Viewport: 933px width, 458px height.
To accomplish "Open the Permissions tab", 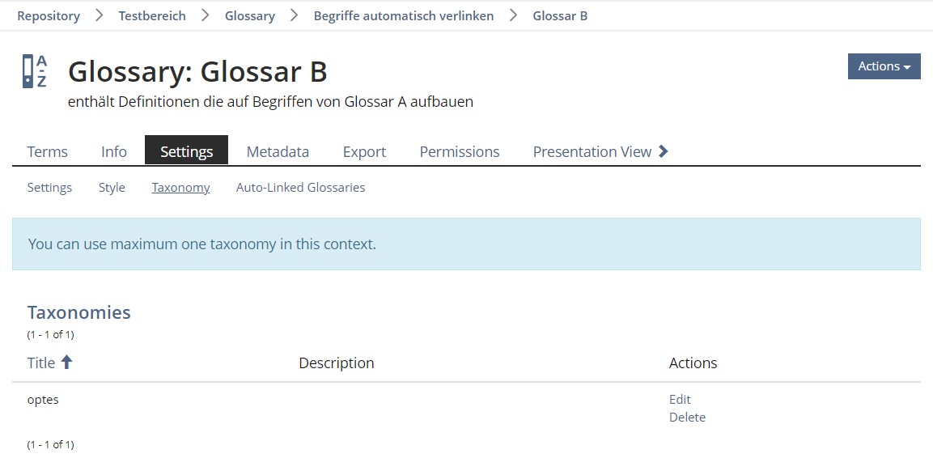I will point(460,151).
